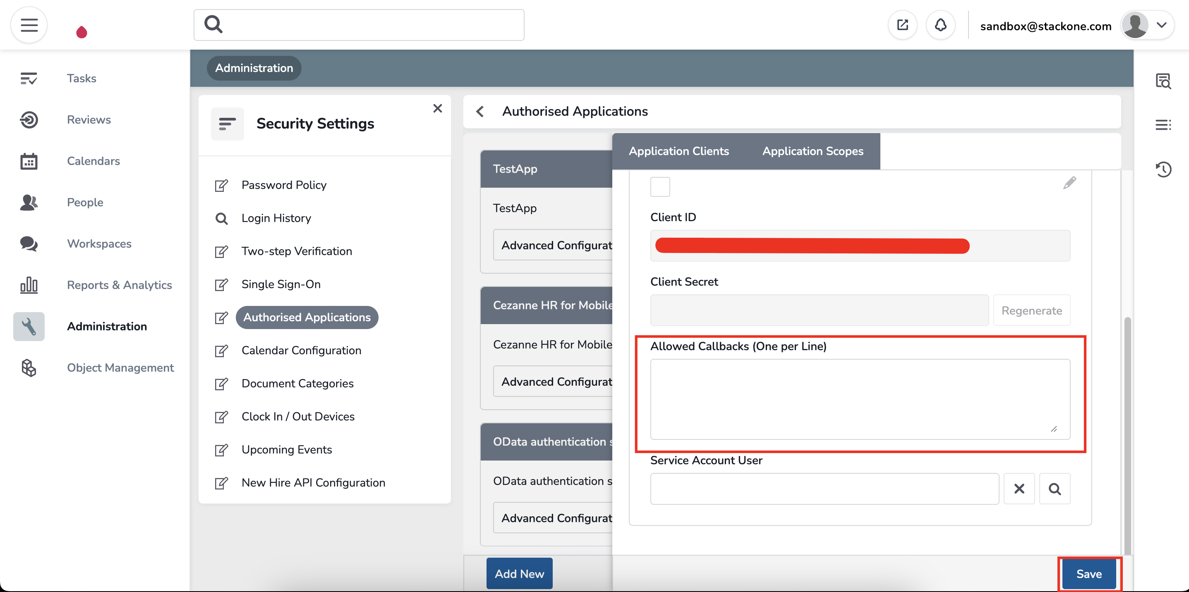Open the Administration wrench icon in sidebar
The height and width of the screenshot is (592, 1189).
(x=29, y=327)
